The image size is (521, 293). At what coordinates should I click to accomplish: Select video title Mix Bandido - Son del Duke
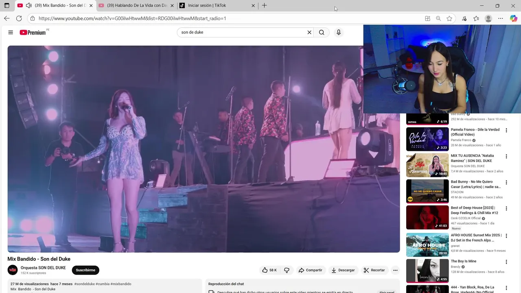(39, 259)
